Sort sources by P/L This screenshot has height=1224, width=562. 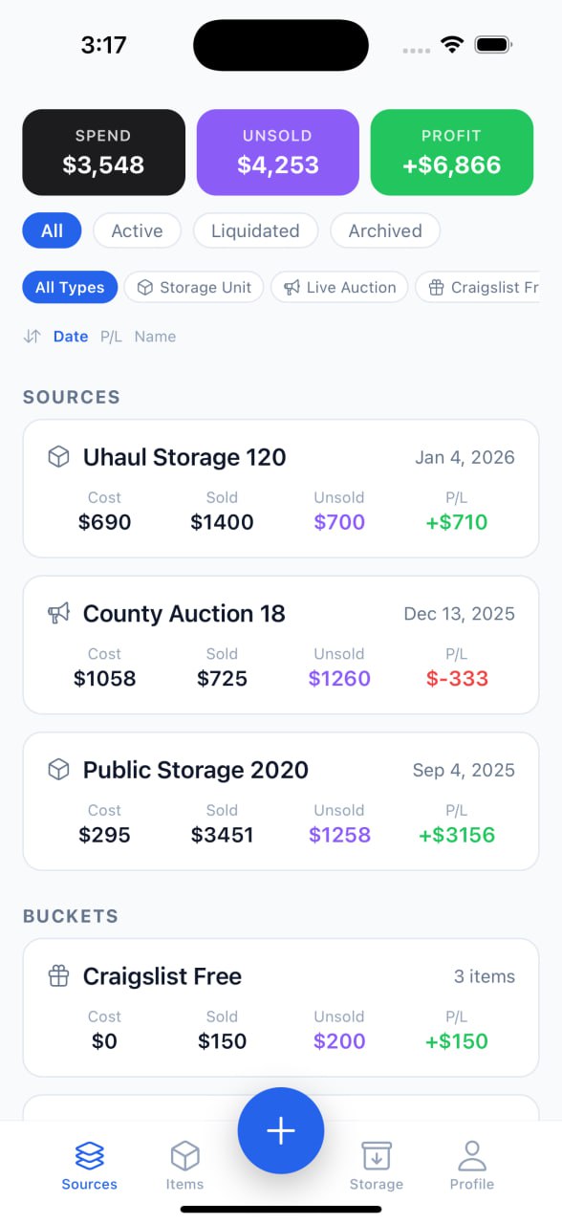pyautogui.click(x=111, y=337)
